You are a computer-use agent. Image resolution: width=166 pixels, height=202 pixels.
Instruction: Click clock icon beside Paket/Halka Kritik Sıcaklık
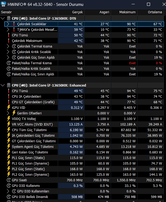9,68
